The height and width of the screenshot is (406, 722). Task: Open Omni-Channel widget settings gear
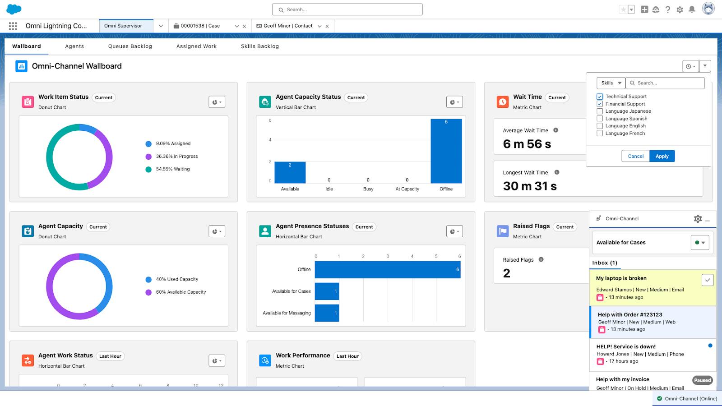[698, 219]
